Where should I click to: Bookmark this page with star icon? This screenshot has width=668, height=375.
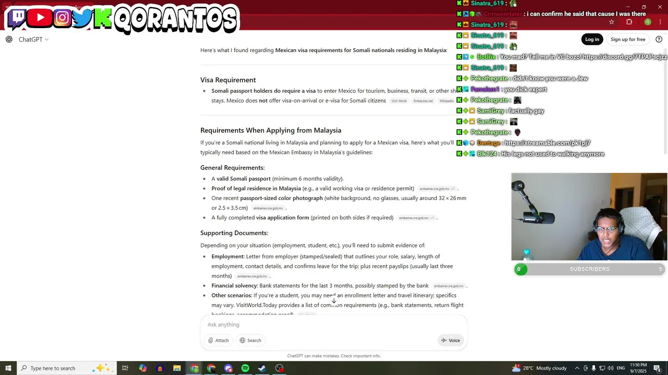tap(612, 22)
